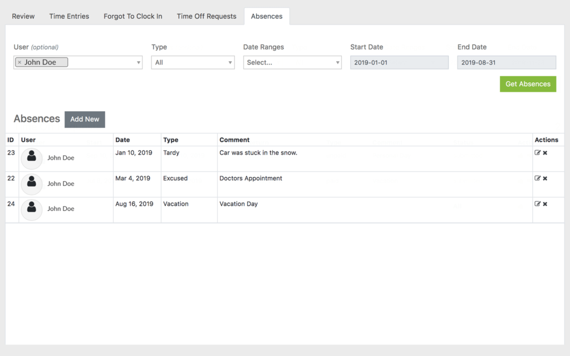570x356 pixels.
Task: Select the Time Off Requests tab
Action: click(207, 16)
